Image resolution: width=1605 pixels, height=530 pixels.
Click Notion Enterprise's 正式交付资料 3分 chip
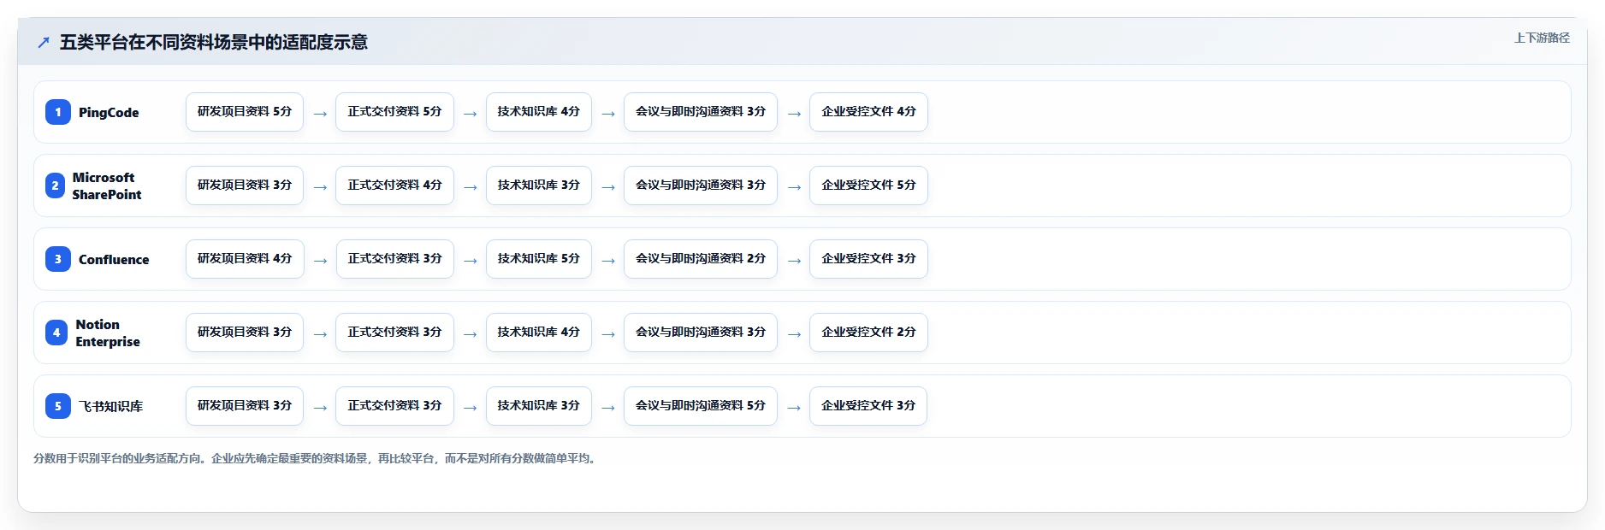coord(394,333)
